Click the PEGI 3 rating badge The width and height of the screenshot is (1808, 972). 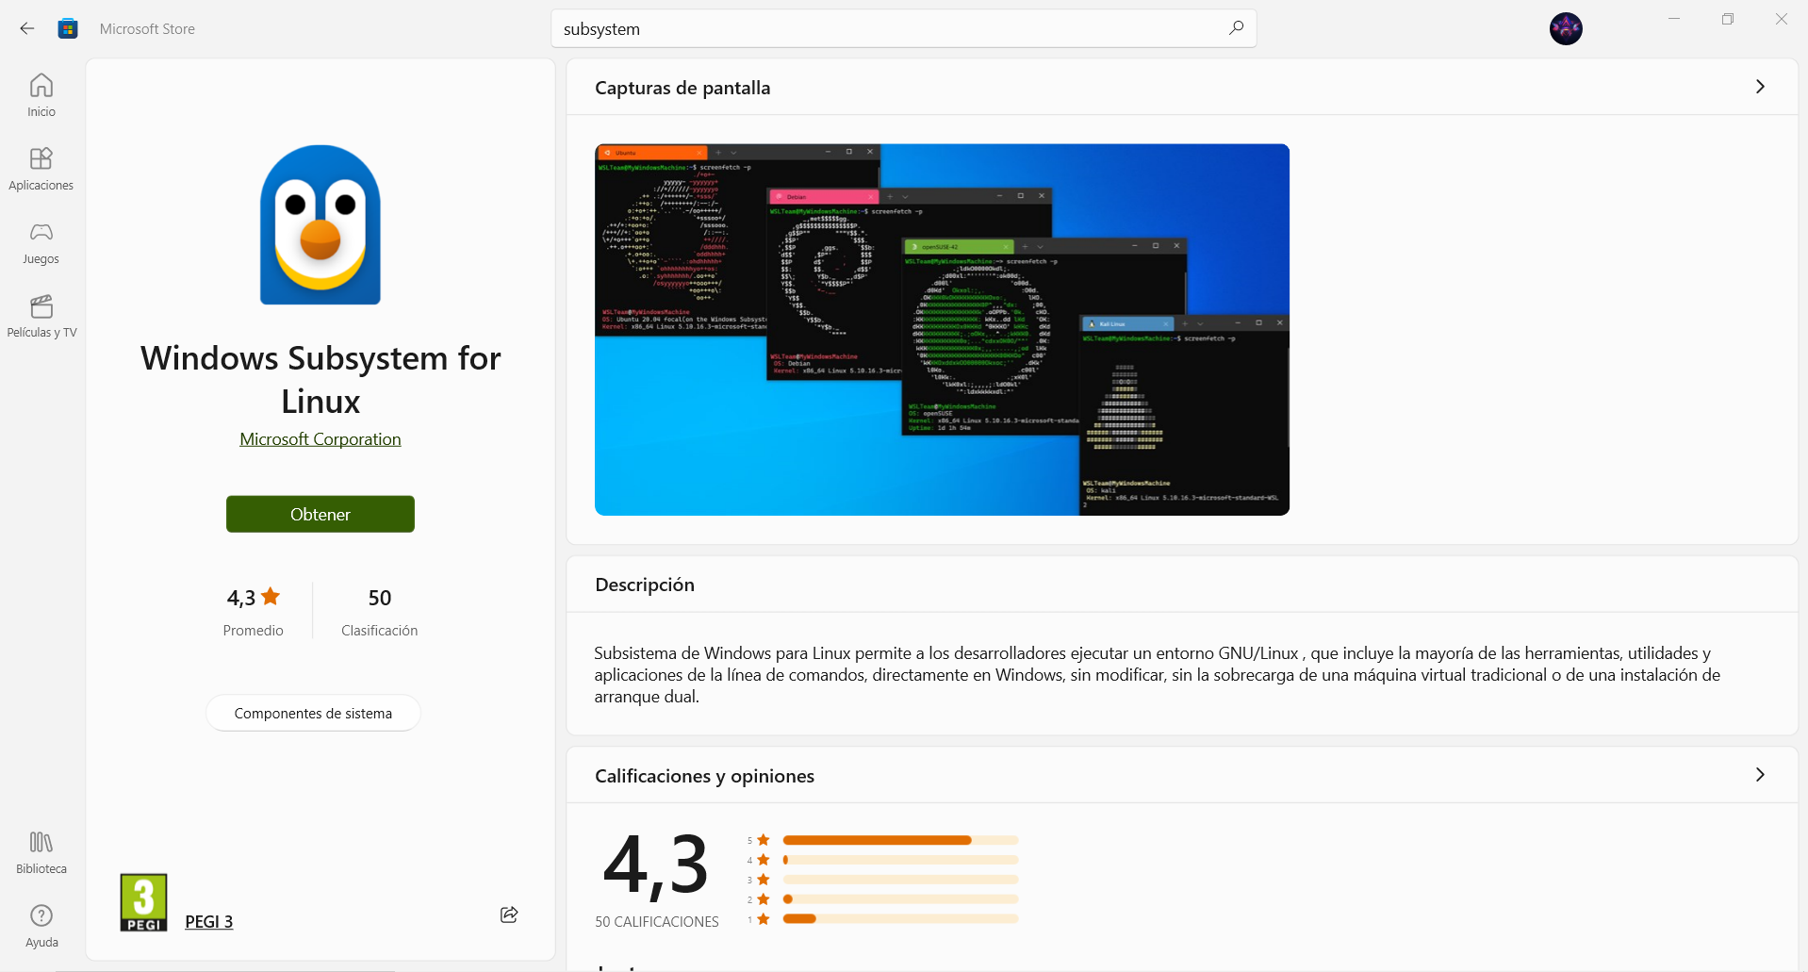pos(143,902)
